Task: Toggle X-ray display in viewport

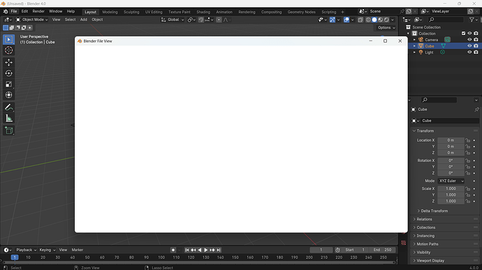Action: (360, 20)
